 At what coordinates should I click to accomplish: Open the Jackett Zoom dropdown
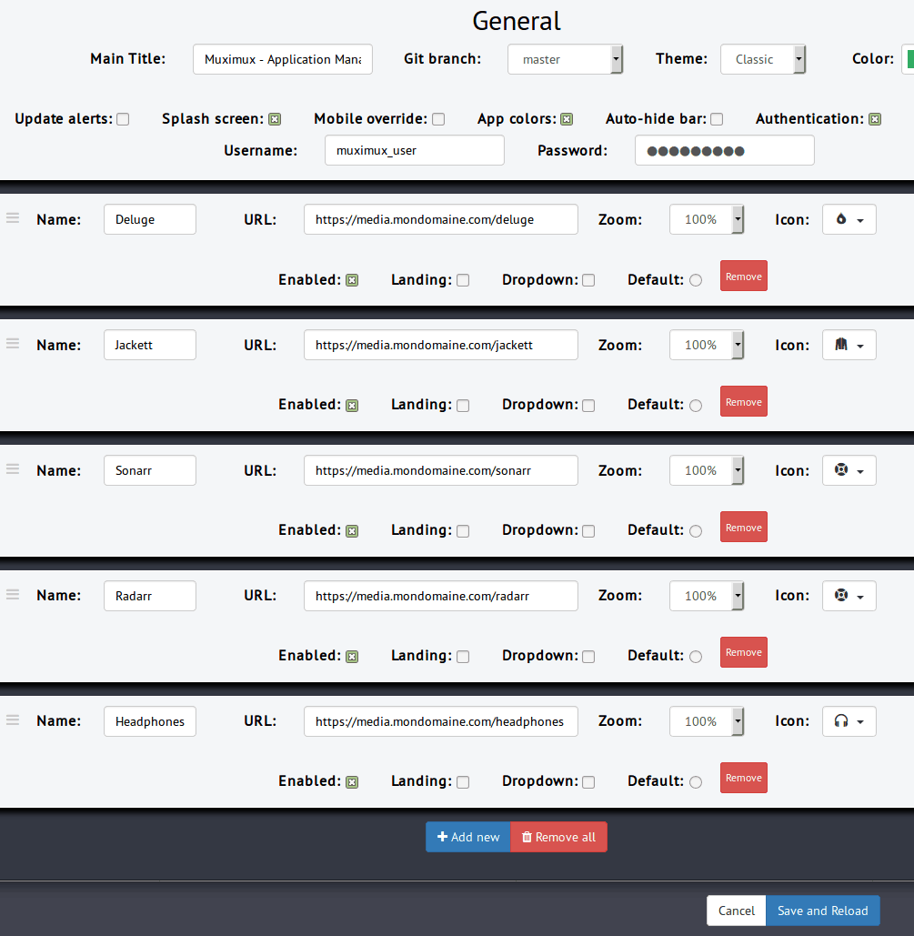(707, 345)
